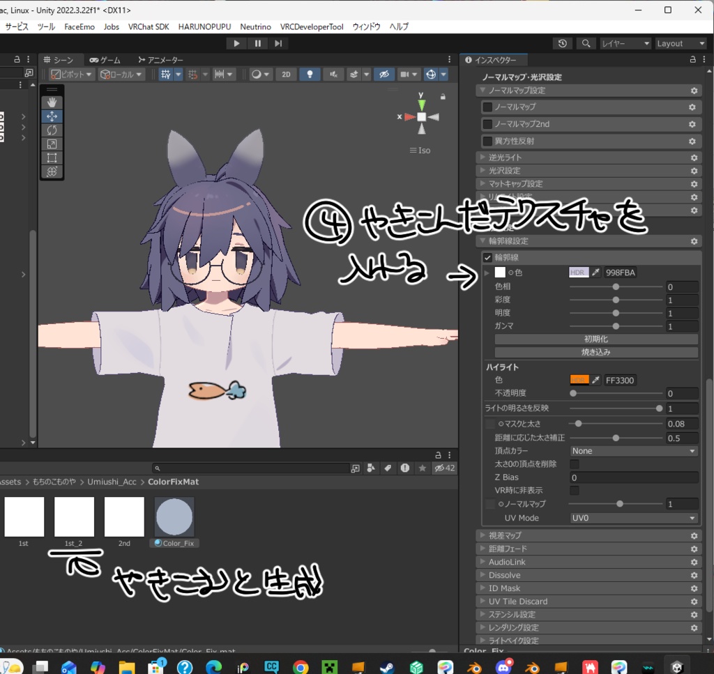This screenshot has width=714, height=674.
Task: Open the draw mode sphere dropdown
Action: pos(261,74)
